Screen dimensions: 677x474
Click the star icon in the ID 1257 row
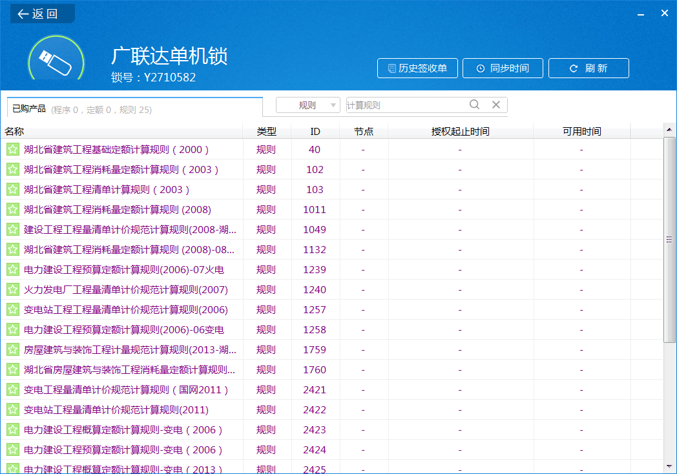(12, 309)
